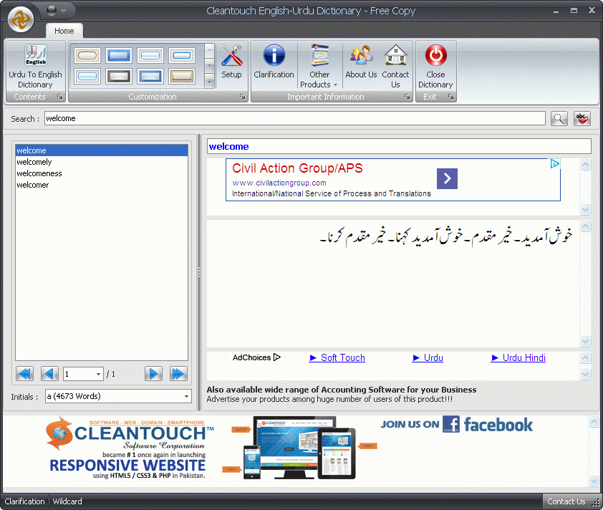Expand Contents group launcher
The height and width of the screenshot is (510, 603).
pyautogui.click(x=59, y=97)
